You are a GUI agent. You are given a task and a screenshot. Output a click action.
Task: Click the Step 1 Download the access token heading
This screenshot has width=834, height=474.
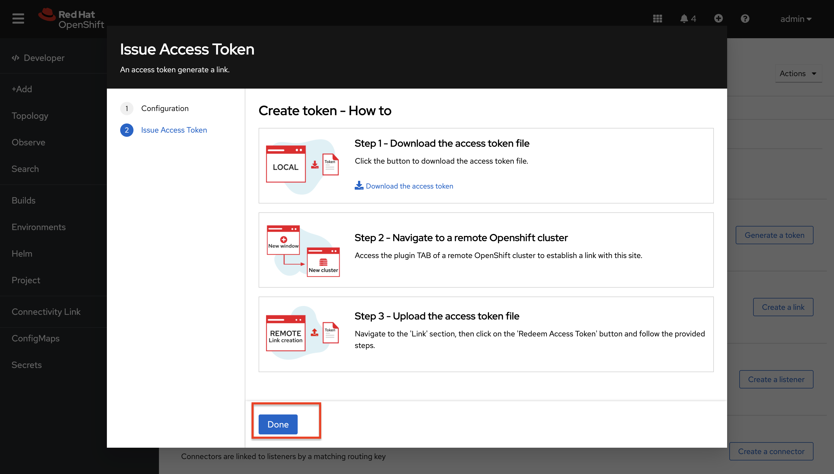pos(442,143)
